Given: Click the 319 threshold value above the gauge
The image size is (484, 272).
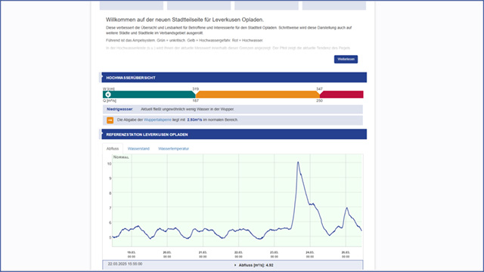Looking at the screenshot, I should pyautogui.click(x=195, y=89).
